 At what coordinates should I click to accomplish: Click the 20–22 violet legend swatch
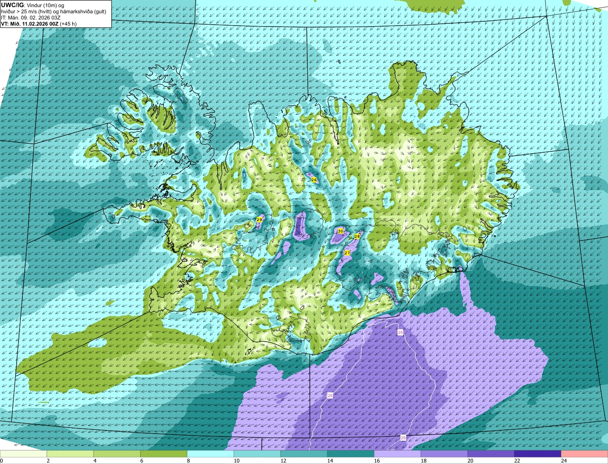[491, 454]
